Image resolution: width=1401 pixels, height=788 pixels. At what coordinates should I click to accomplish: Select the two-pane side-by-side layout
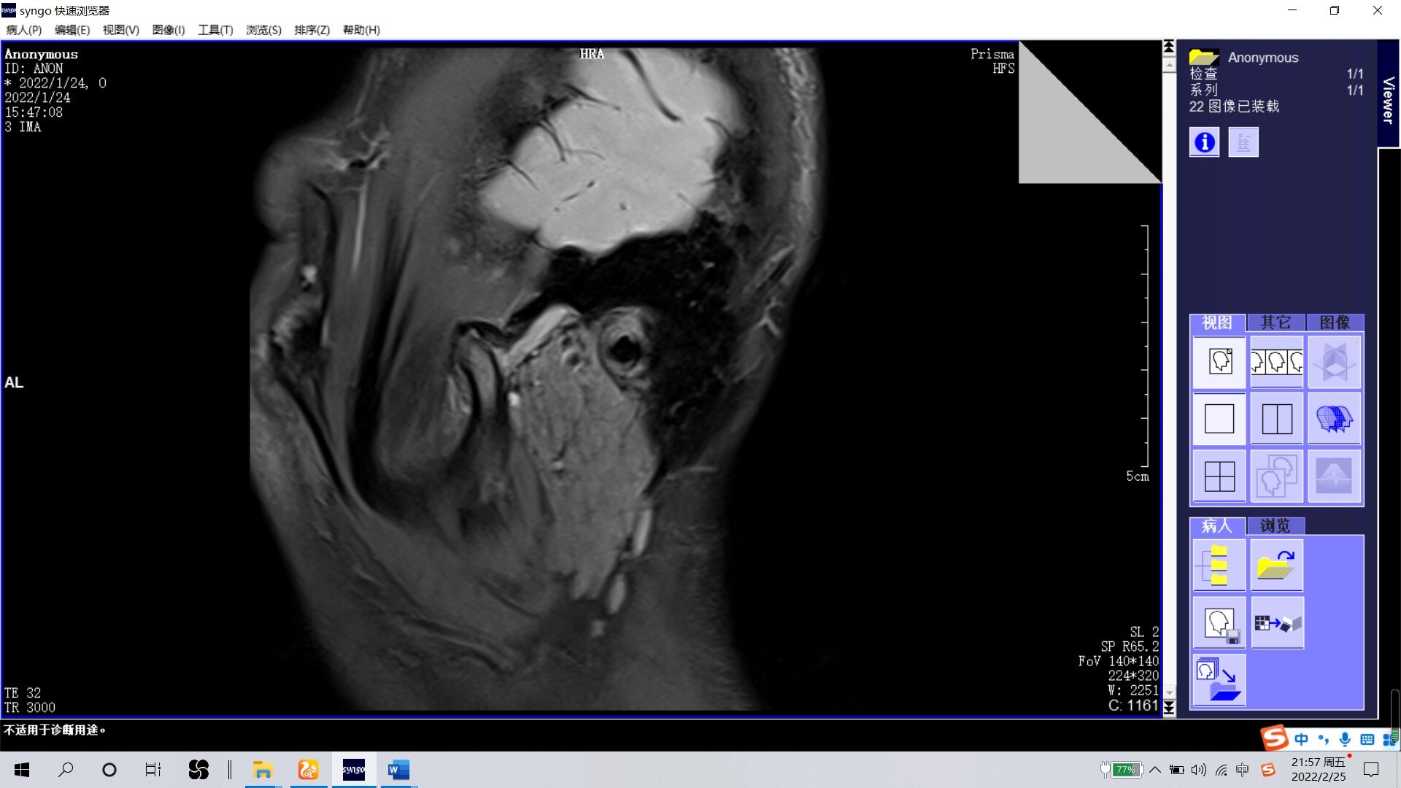tap(1276, 419)
